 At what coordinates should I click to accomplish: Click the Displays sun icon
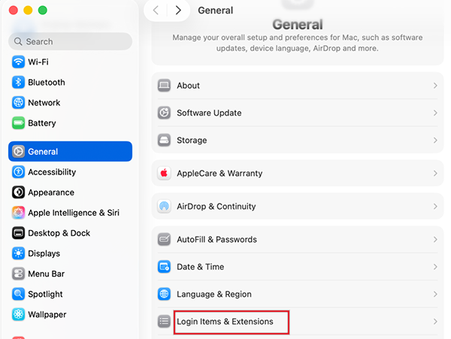click(18, 253)
